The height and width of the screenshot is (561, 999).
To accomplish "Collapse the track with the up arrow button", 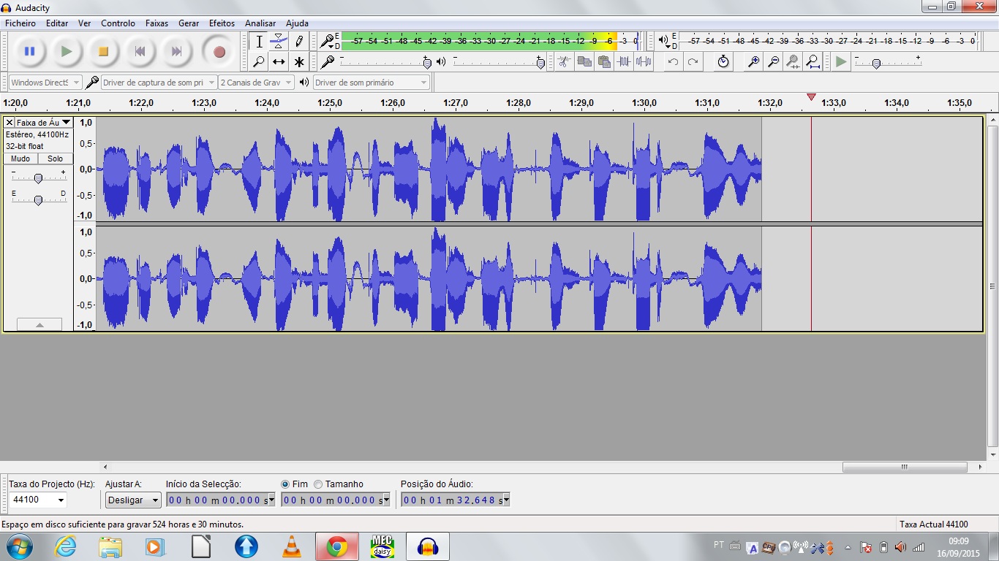I will [38, 324].
